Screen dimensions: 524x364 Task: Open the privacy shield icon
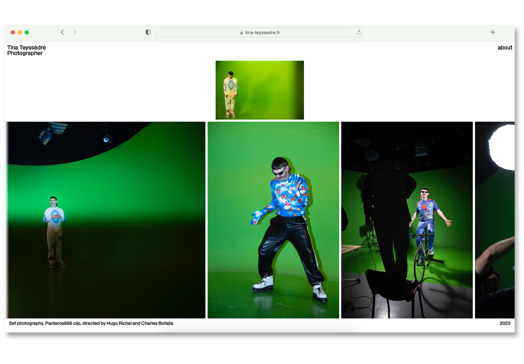(148, 32)
